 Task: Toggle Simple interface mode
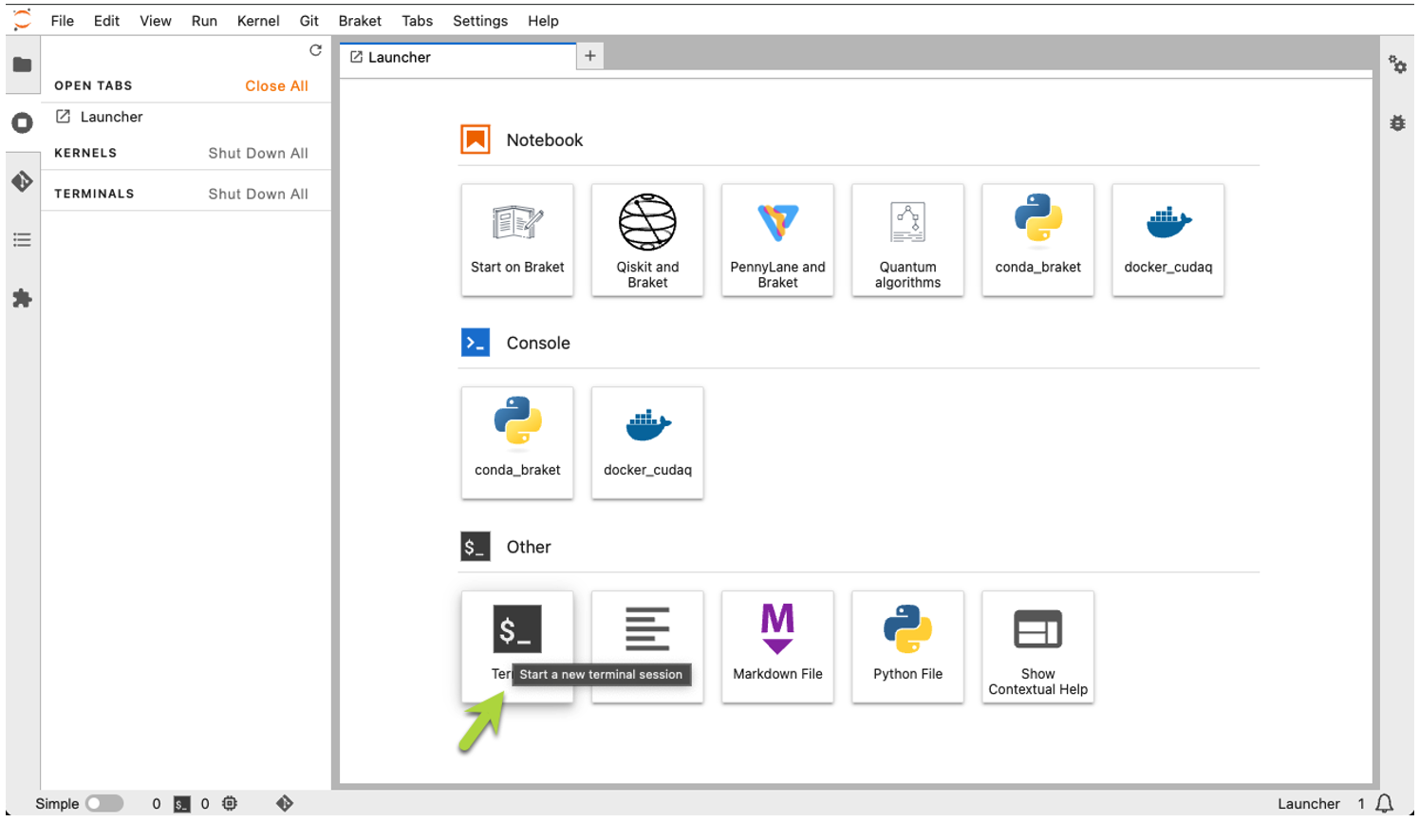click(x=104, y=803)
